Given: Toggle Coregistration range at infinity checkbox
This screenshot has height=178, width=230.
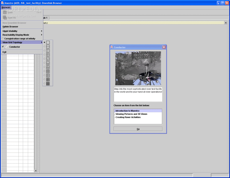Looking at the screenshot, I should (x=3, y=38).
